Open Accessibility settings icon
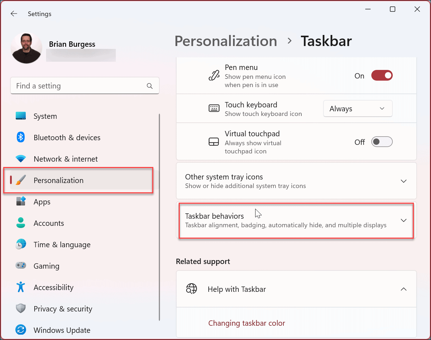The width and height of the screenshot is (431, 340). pos(21,287)
